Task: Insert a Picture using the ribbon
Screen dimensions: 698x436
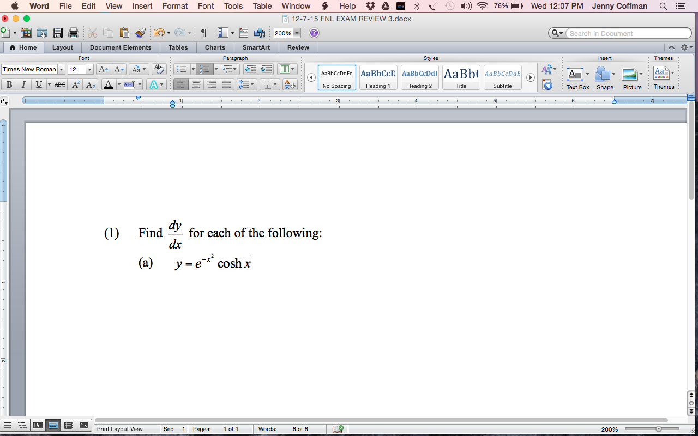Action: click(630, 75)
